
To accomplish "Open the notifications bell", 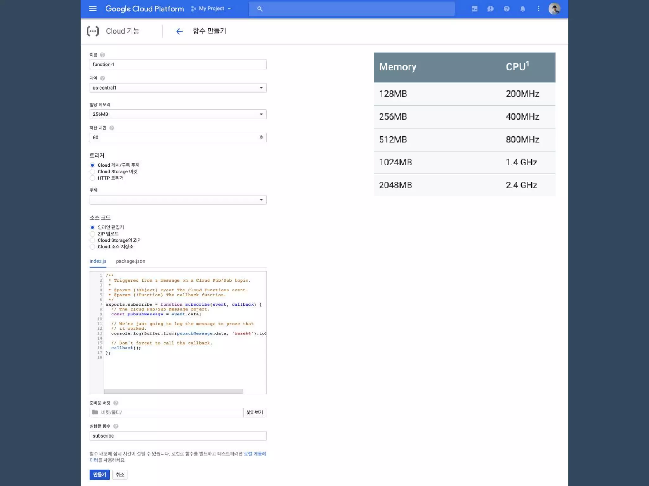I will click(x=523, y=9).
